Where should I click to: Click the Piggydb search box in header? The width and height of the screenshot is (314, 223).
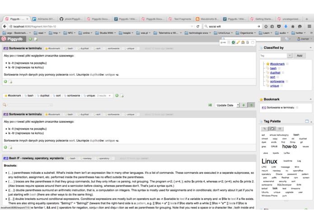[x=251, y=39]
